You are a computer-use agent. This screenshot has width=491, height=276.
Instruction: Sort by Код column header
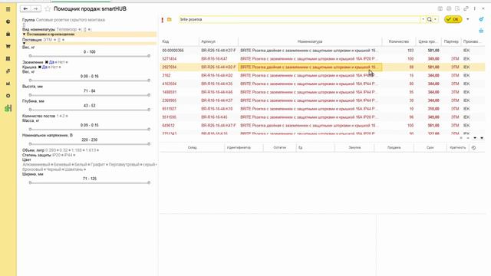tap(180, 41)
